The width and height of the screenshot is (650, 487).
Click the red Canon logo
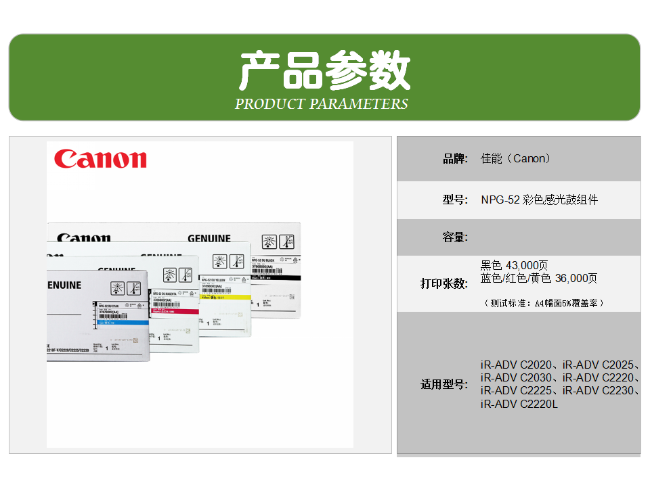[100, 159]
